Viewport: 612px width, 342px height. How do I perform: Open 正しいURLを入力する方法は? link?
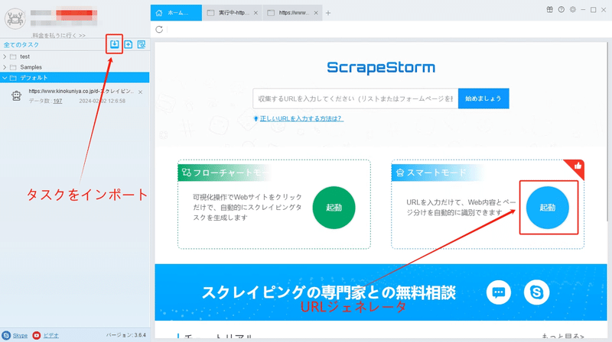click(x=301, y=118)
